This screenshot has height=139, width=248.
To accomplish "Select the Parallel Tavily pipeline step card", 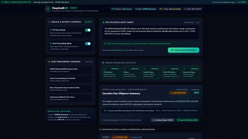I will (x=151, y=72).
